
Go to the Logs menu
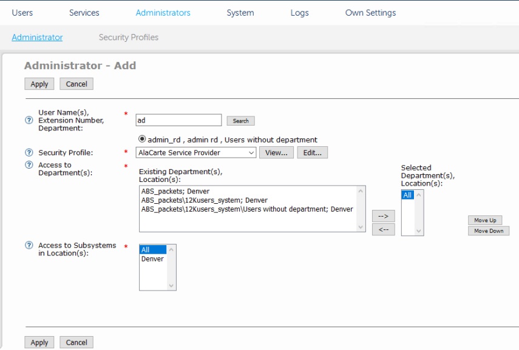299,13
